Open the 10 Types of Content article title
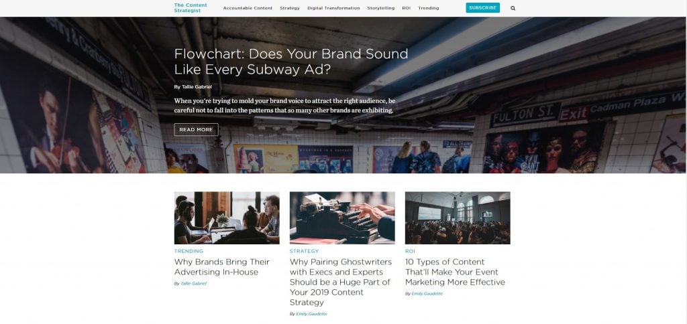687x324 pixels. point(455,272)
